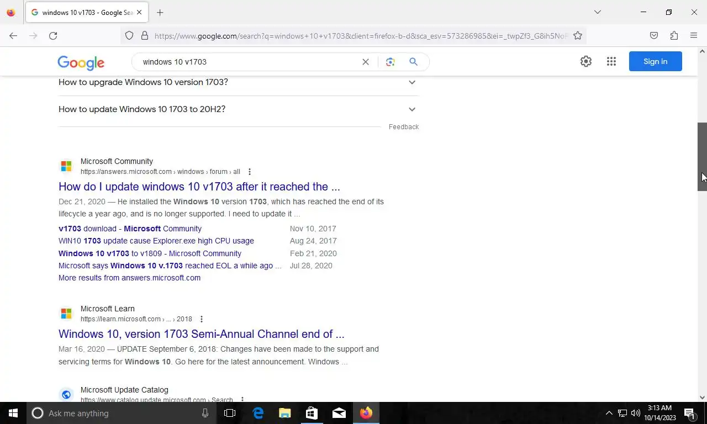The height and width of the screenshot is (424, 707).
Task: Open Microsoft Store from the taskbar
Action: (x=312, y=413)
